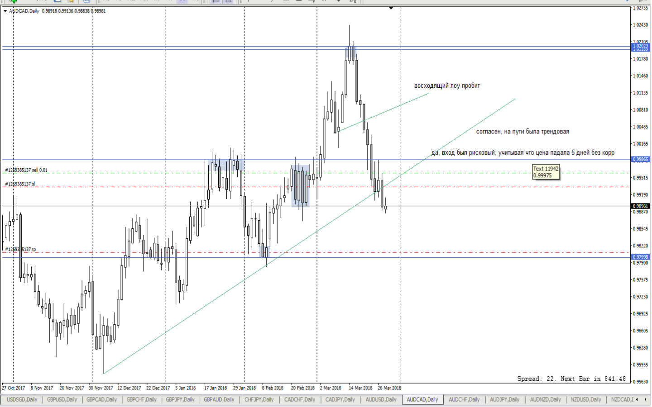Image resolution: width=652 pixels, height=407 pixels.
Task: Click the '#1269385137 sell 0.01' order label
Action: point(26,170)
